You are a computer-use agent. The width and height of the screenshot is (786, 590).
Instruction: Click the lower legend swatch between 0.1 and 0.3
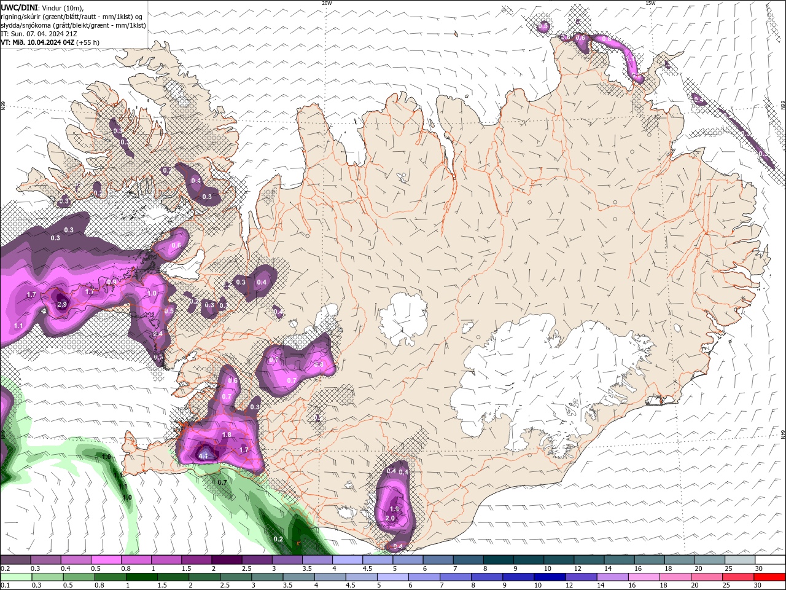click(x=16, y=577)
